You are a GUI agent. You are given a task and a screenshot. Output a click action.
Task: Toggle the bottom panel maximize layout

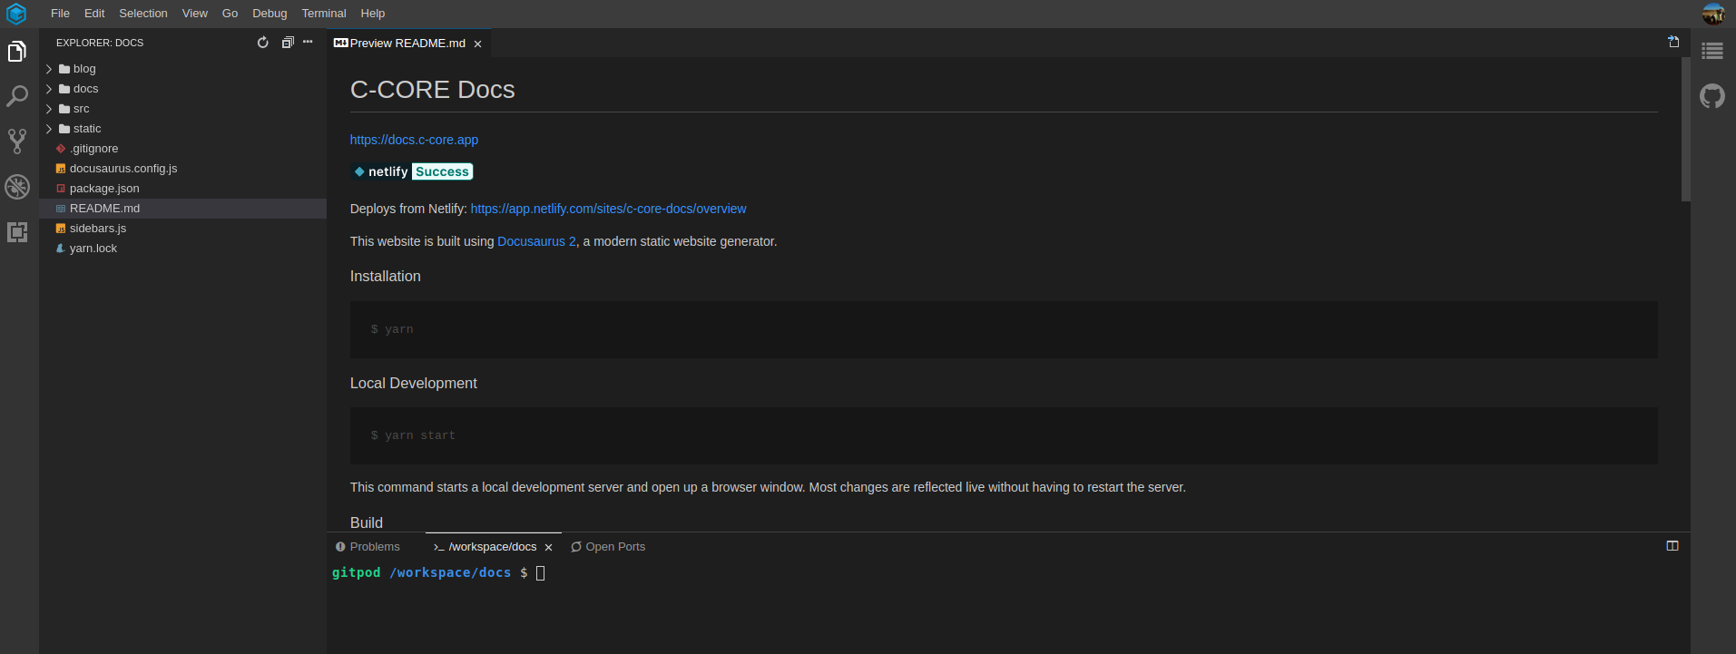click(x=1672, y=546)
